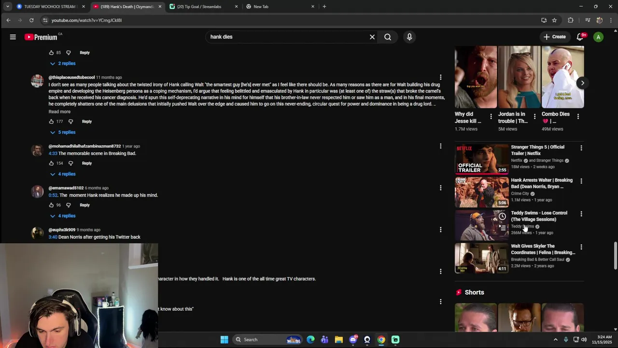The width and height of the screenshot is (618, 348).
Task: Start voice search with microphone
Action: 409,37
